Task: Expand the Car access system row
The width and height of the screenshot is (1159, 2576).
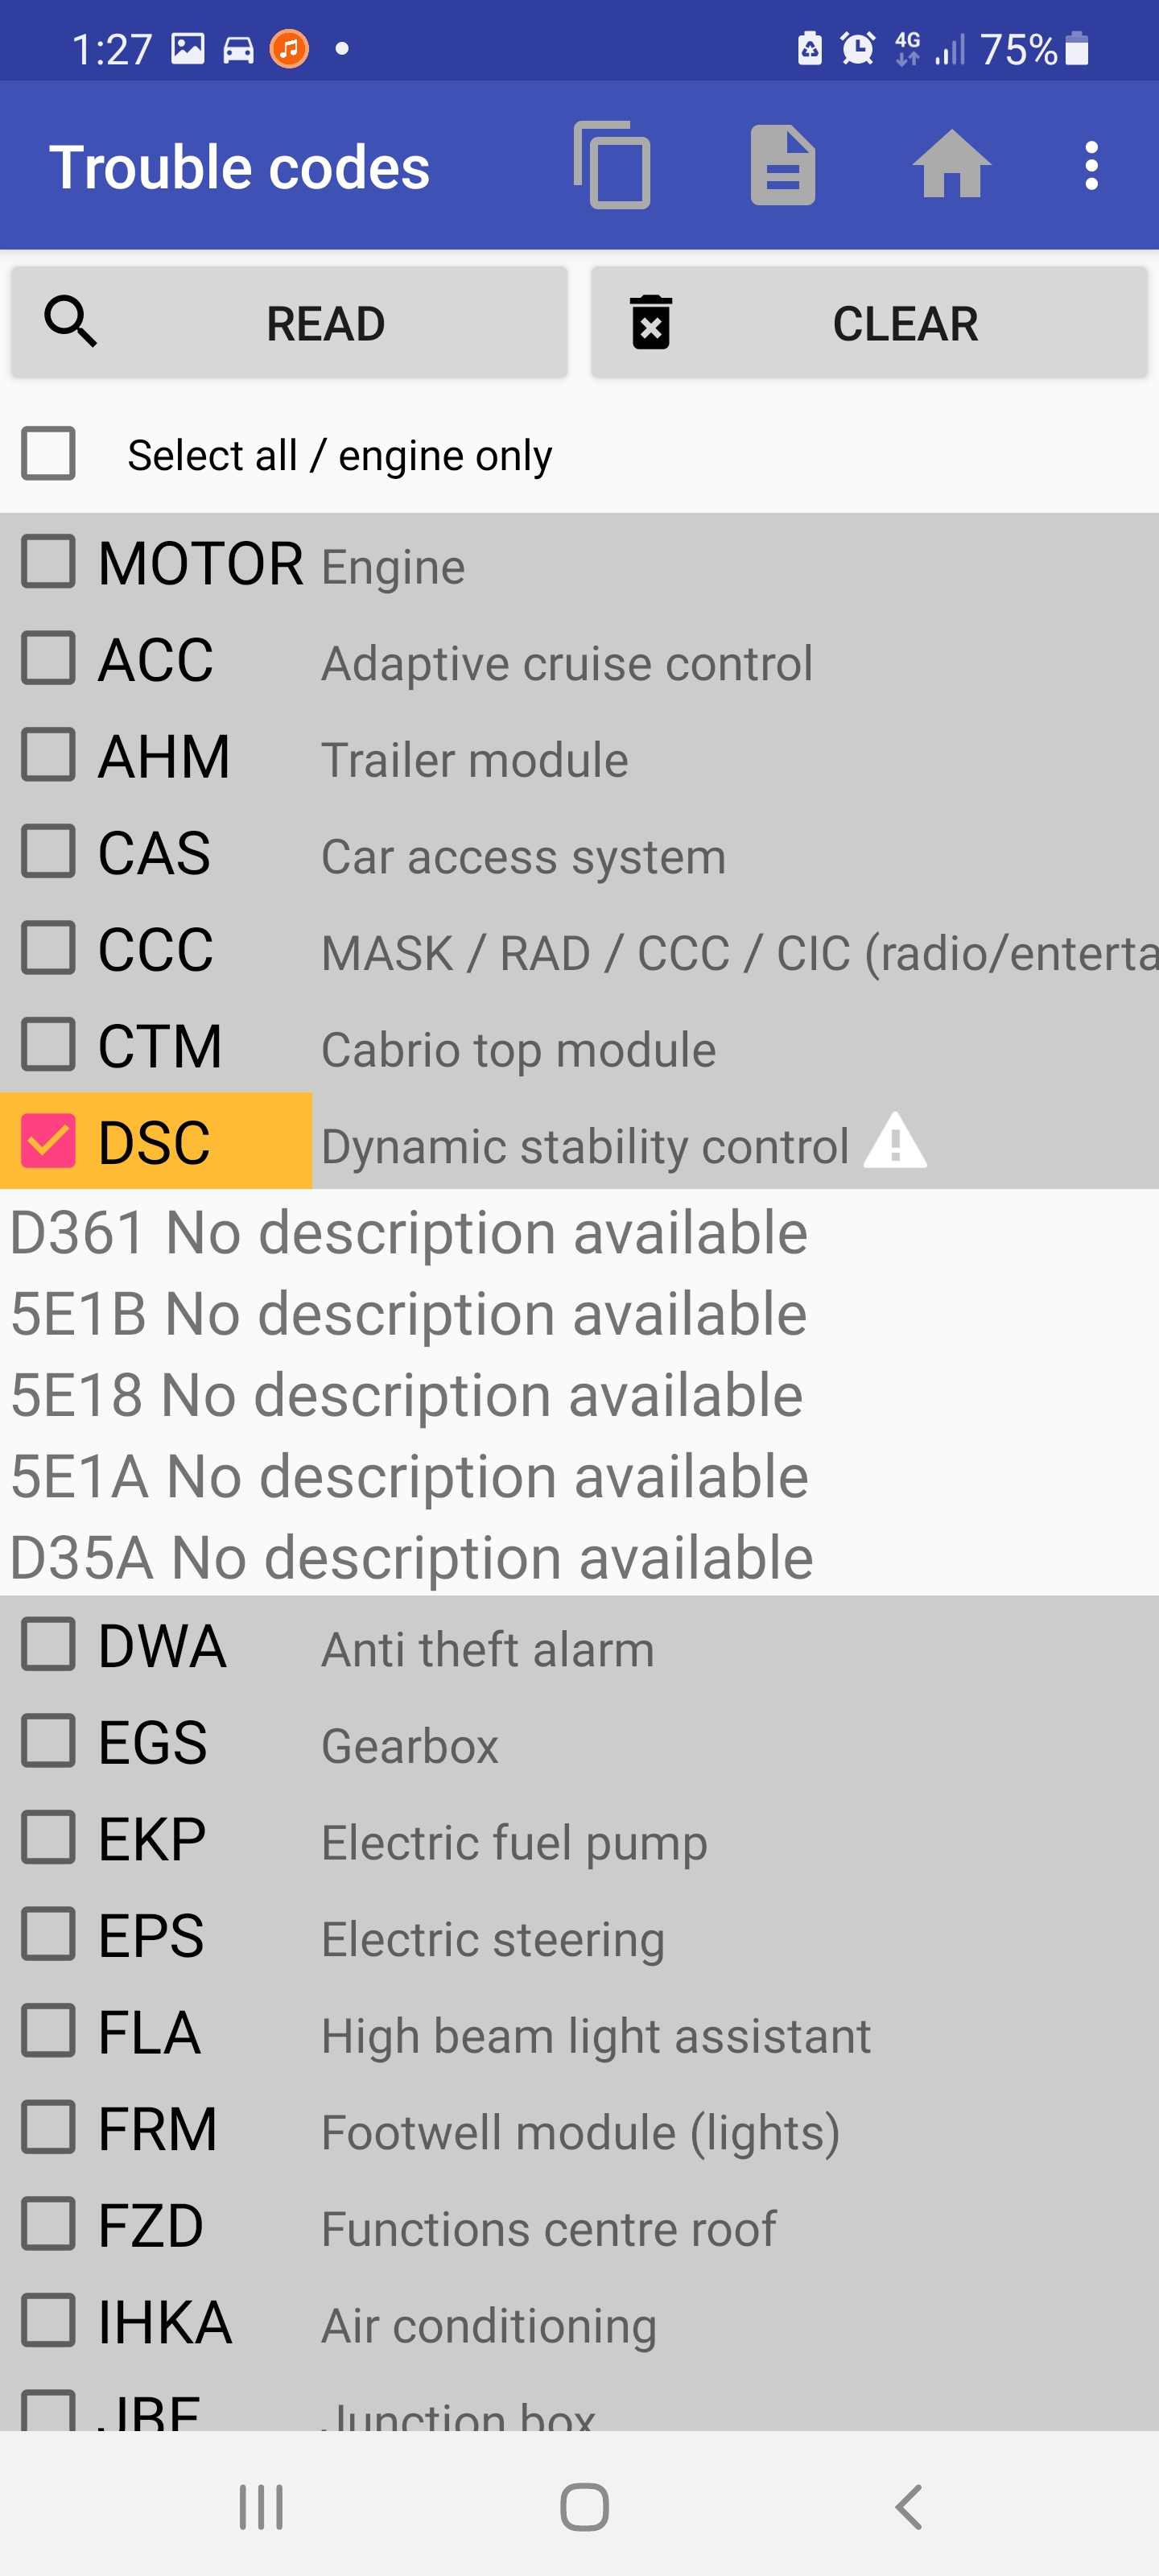Action: 523,857
